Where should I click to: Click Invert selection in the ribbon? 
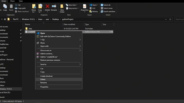108,11
